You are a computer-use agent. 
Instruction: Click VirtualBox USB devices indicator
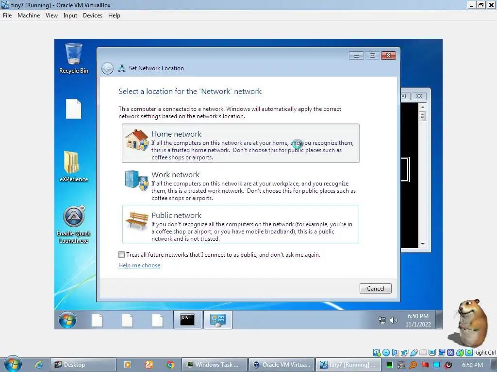(x=414, y=353)
